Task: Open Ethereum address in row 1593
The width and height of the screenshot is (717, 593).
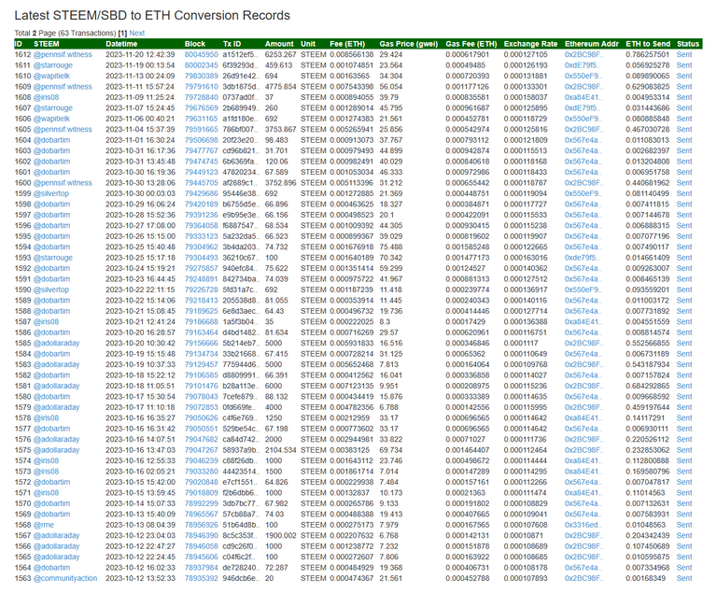Action: [x=583, y=258]
